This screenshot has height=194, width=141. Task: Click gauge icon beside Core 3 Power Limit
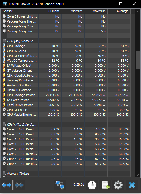(x=4, y=16)
